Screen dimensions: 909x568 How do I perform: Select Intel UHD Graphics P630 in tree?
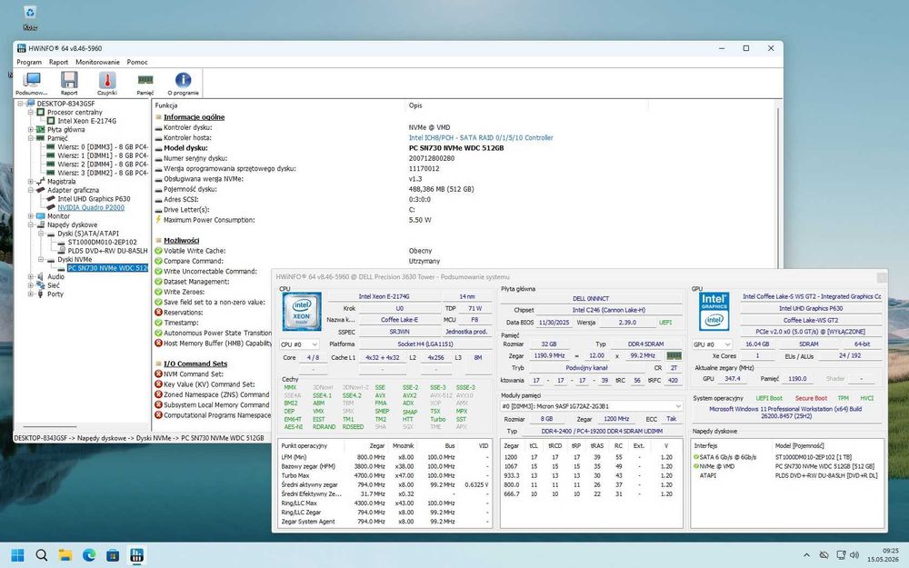click(x=94, y=199)
